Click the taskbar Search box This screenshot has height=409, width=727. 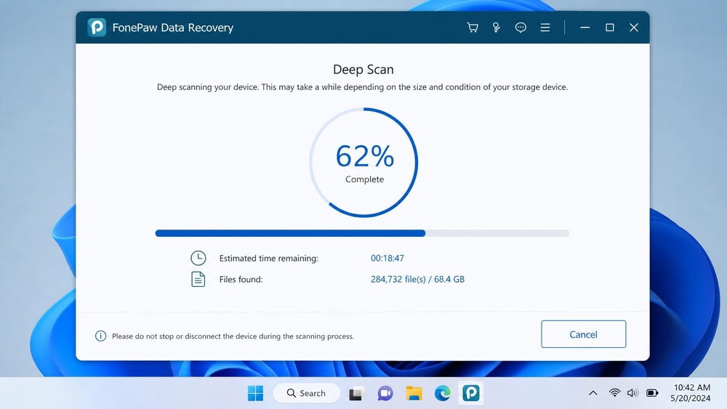click(x=307, y=393)
